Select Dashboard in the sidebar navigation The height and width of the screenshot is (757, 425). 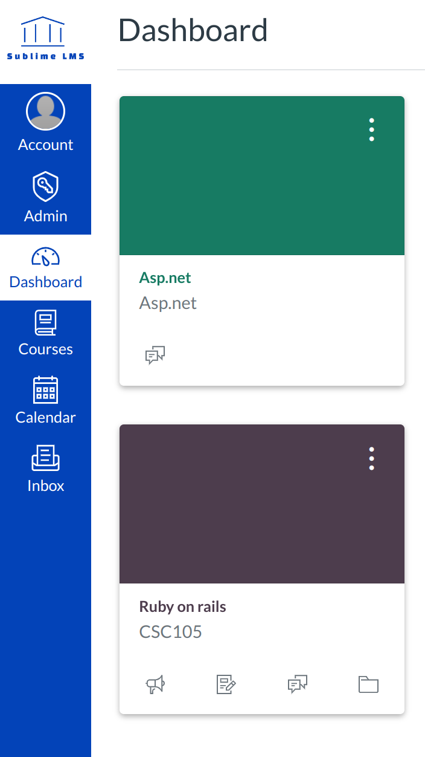[45, 268]
